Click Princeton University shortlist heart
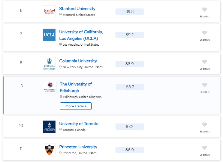 click(205, 148)
